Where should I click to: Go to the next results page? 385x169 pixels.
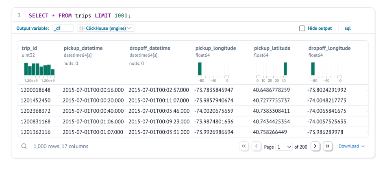point(315,146)
